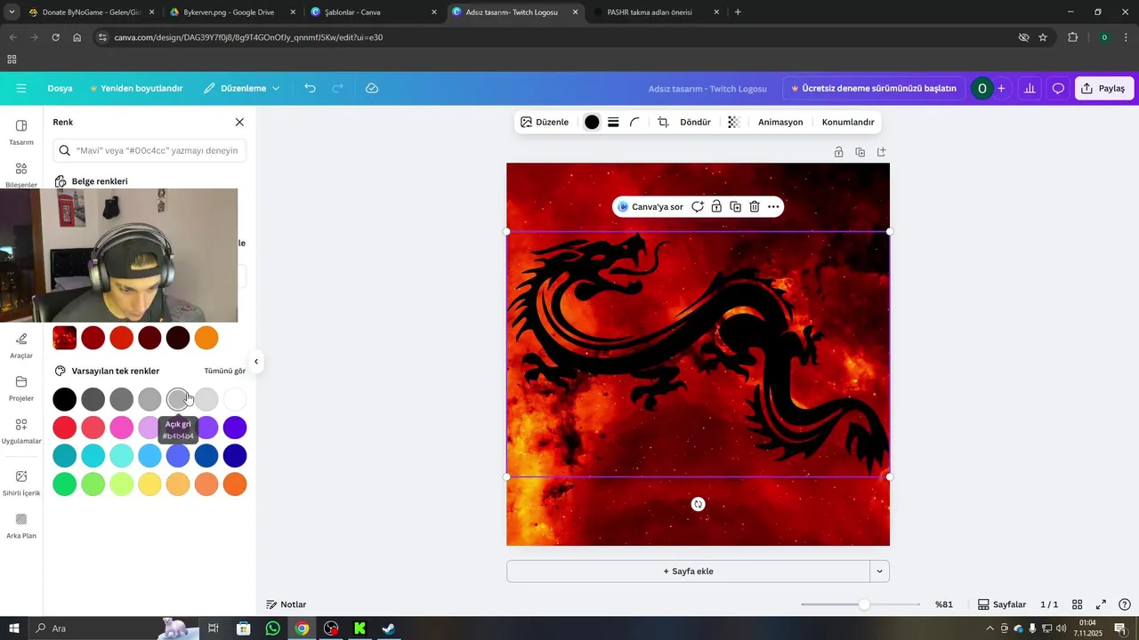Open the O profile avatar
The height and width of the screenshot is (640, 1139).
[981, 88]
